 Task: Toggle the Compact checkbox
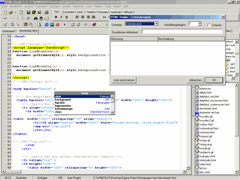208,25
